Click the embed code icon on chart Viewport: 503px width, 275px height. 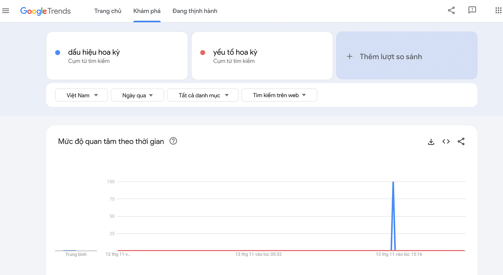point(446,141)
